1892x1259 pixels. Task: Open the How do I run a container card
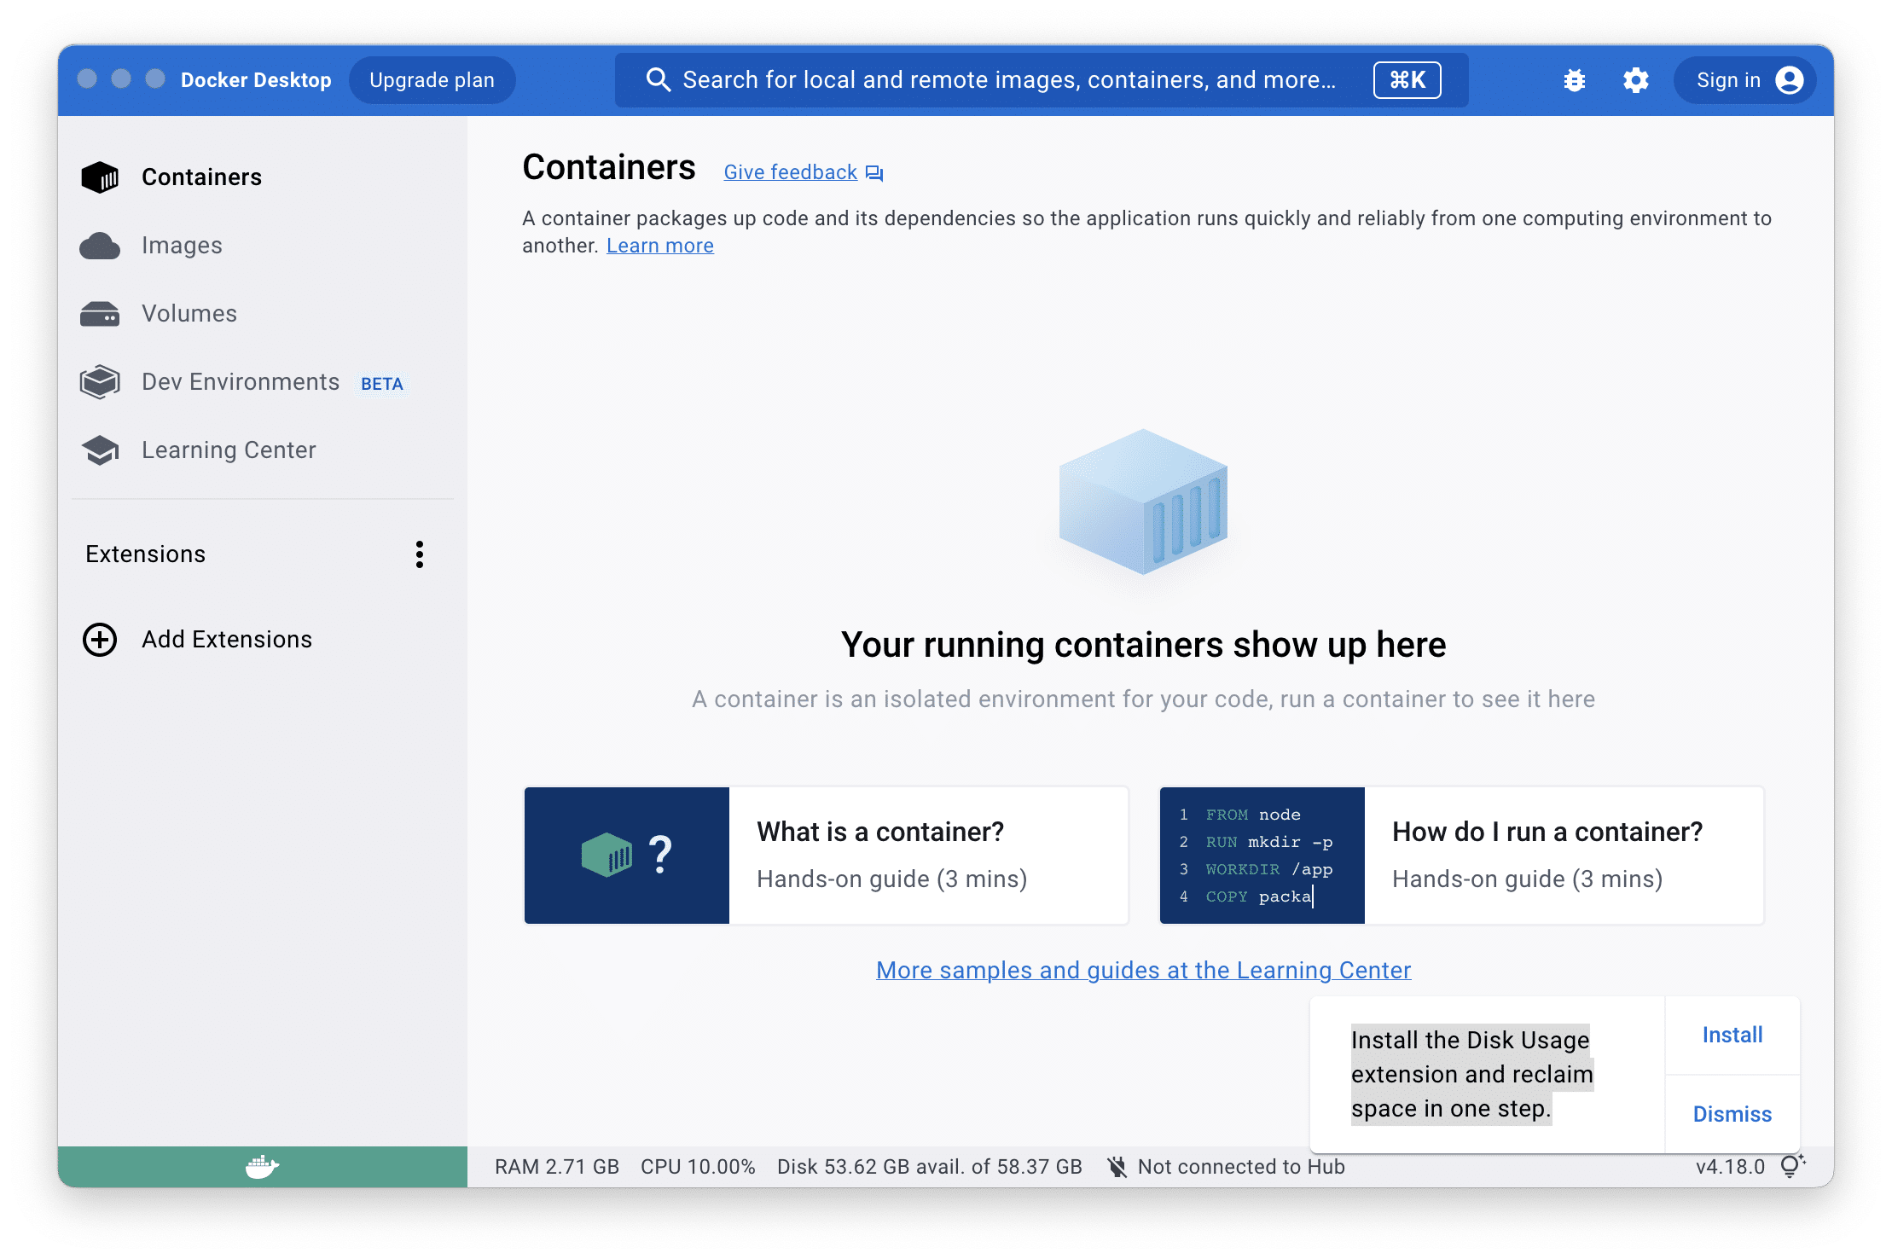[x=1462, y=856]
